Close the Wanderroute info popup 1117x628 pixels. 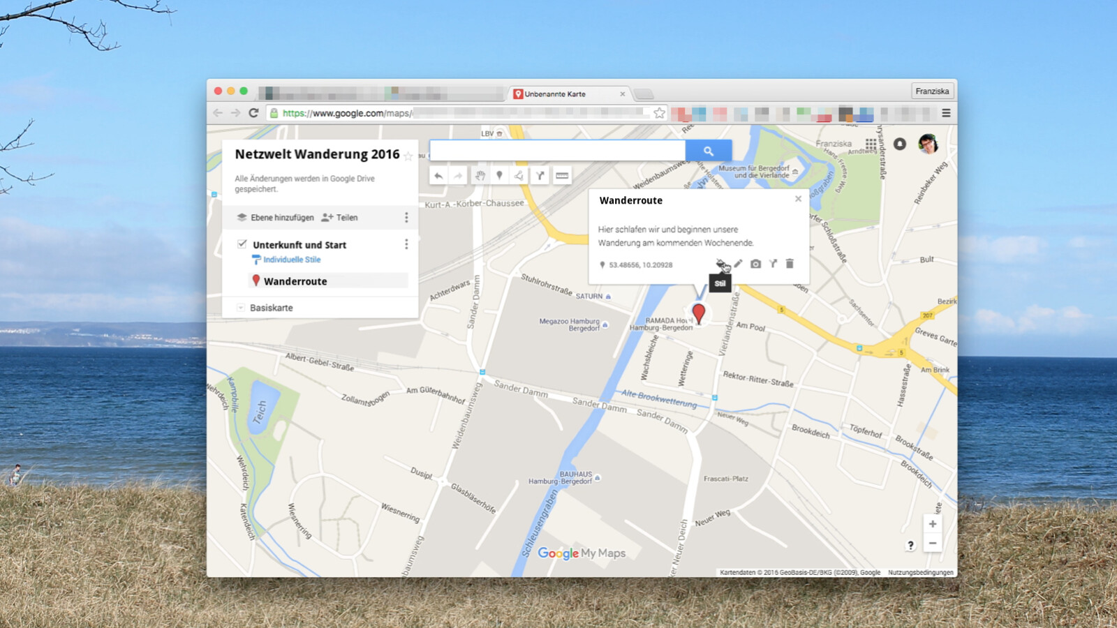[798, 199]
